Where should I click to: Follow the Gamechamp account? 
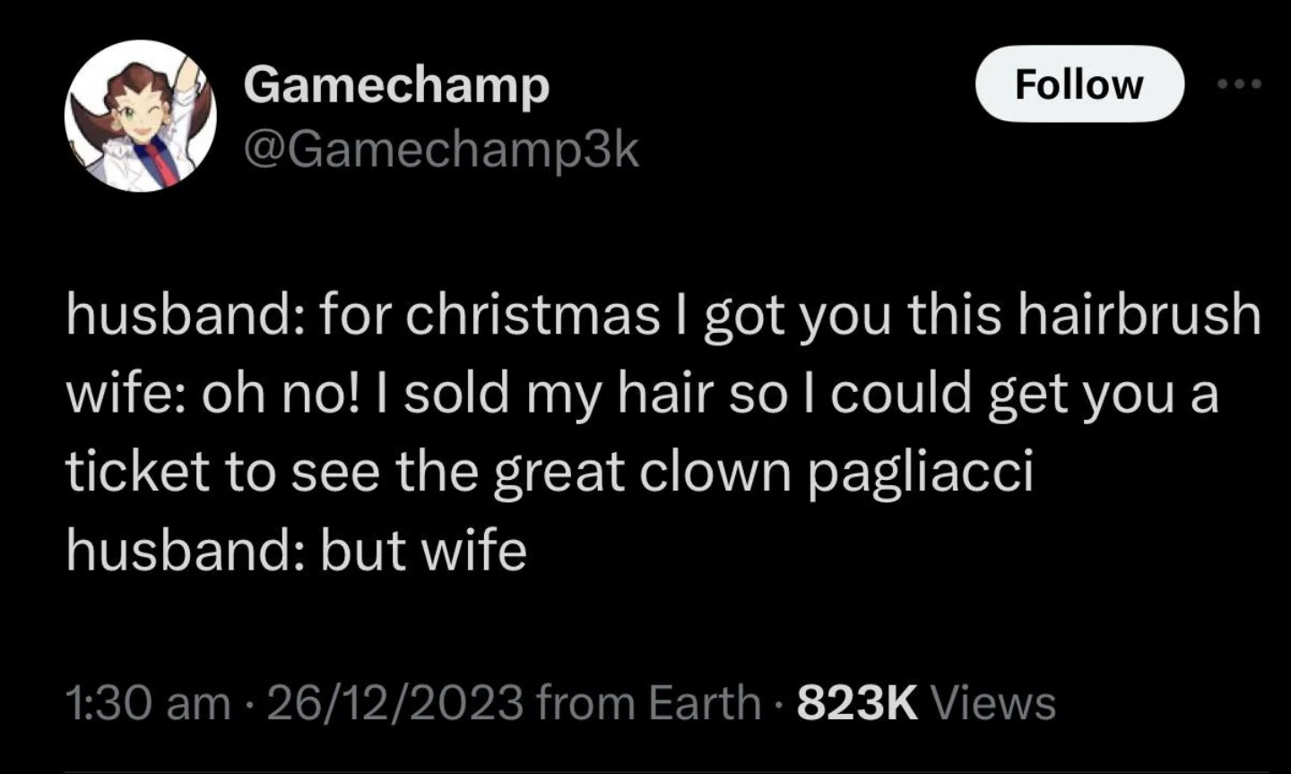[x=1079, y=84]
